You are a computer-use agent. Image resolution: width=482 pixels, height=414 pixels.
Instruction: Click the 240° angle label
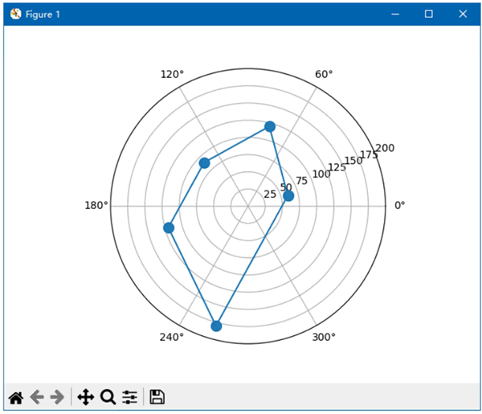point(172,337)
